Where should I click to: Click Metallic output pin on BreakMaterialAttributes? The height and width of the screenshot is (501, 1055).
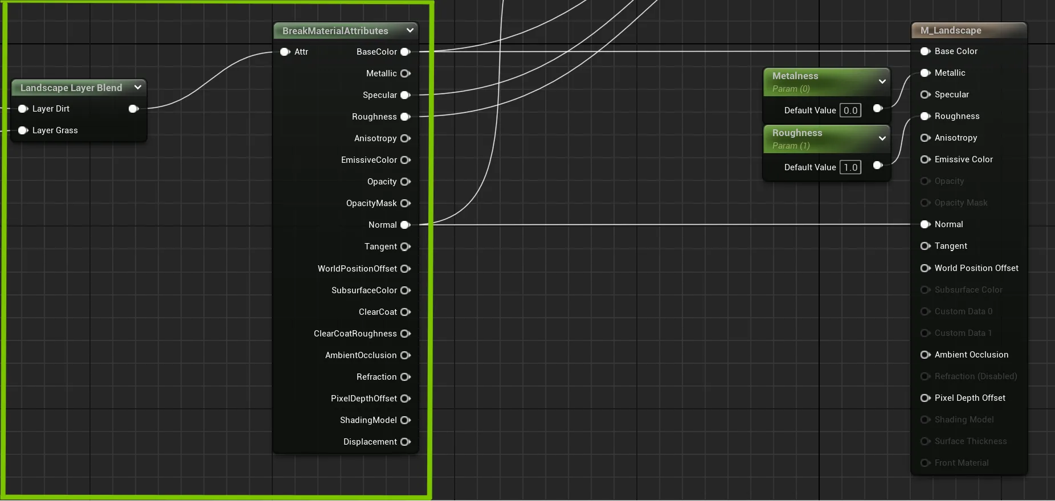[406, 73]
